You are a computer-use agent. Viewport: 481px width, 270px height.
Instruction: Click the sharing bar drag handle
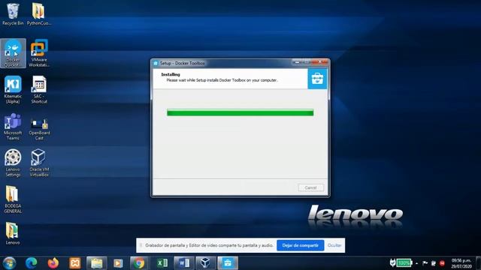click(141, 245)
